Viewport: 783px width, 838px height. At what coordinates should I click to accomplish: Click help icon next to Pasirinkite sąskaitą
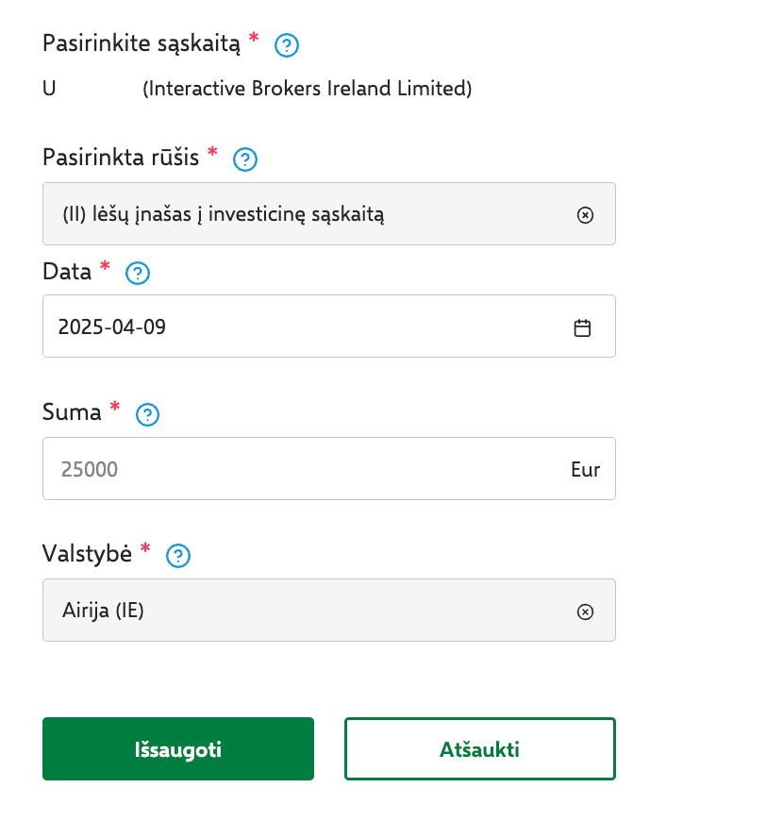coord(286,44)
